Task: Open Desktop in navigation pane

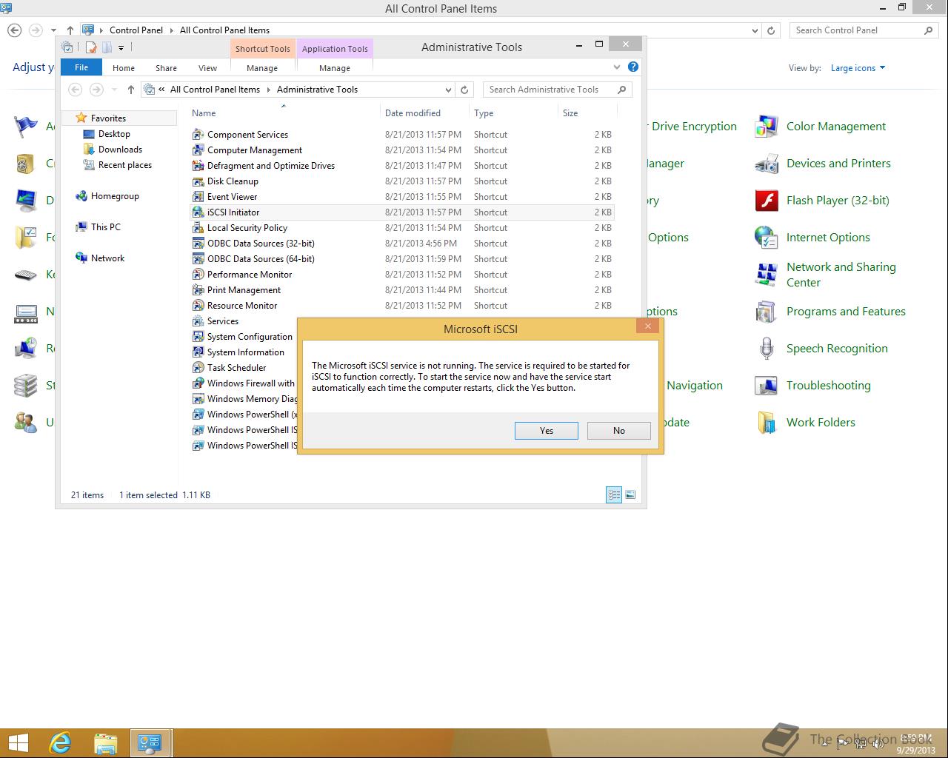Action: [114, 134]
